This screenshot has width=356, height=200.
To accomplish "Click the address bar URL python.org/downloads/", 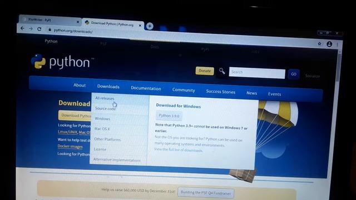I will tap(73, 31).
